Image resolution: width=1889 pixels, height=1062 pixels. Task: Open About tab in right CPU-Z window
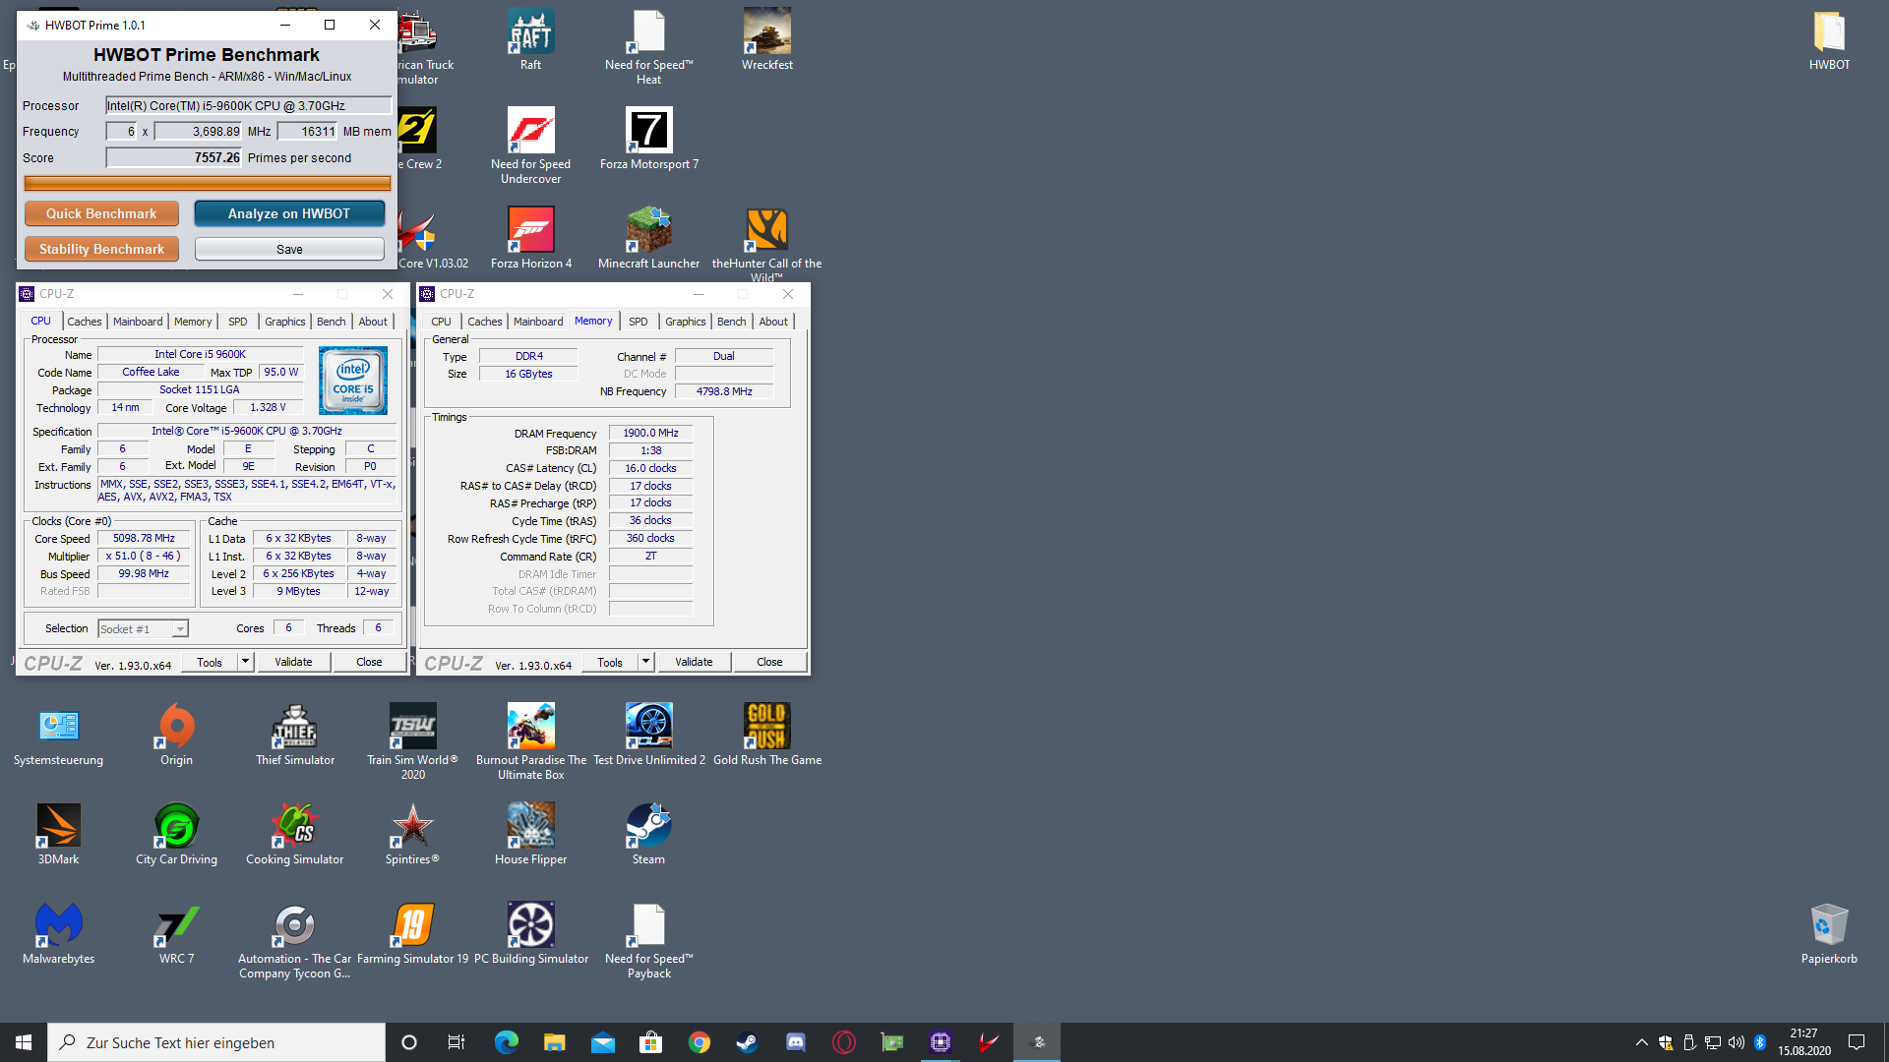(773, 322)
